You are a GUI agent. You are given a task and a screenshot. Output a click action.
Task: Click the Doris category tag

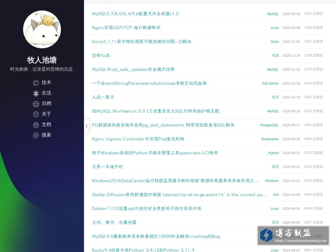[275, 41]
